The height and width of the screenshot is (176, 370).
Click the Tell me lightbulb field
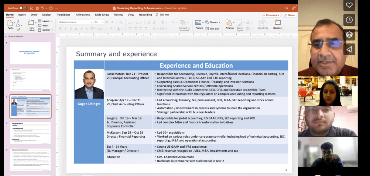[x=162, y=15]
